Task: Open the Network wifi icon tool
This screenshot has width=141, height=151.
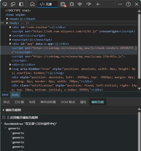Action: tap(80, 4)
